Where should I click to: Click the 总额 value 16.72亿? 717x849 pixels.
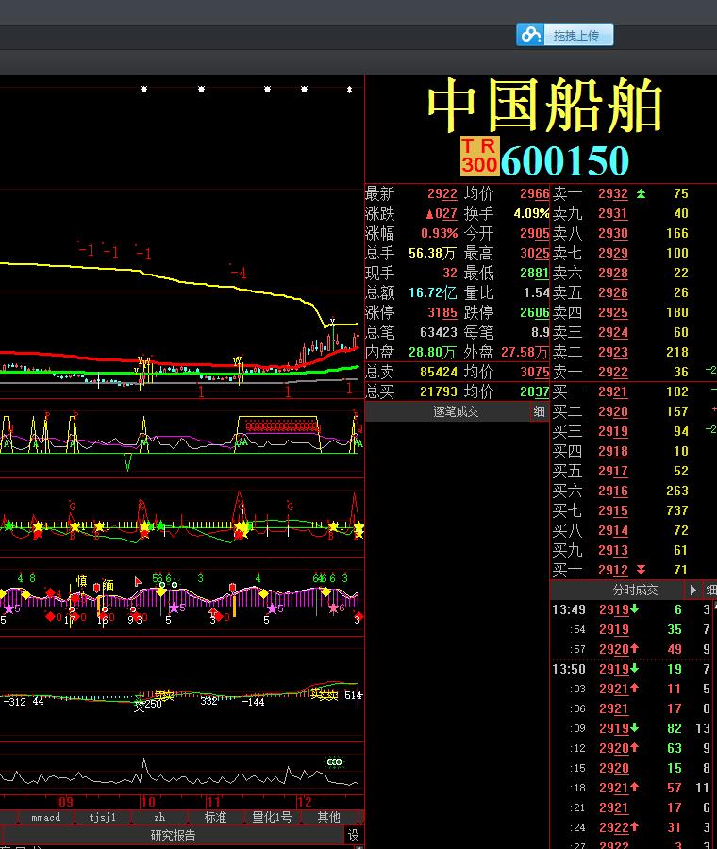[x=433, y=293]
